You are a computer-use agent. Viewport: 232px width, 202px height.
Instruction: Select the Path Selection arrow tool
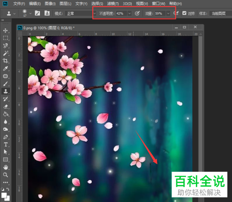(6, 152)
